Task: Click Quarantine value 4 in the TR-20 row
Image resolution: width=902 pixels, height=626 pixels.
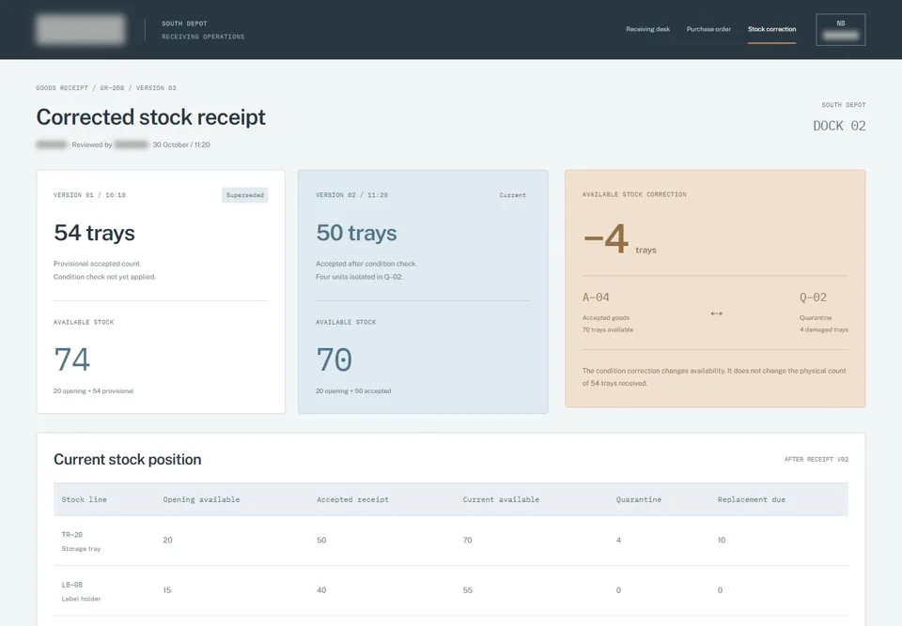Action: (618, 541)
